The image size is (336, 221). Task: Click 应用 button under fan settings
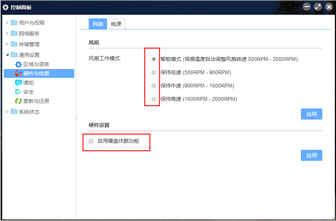pos(311,114)
